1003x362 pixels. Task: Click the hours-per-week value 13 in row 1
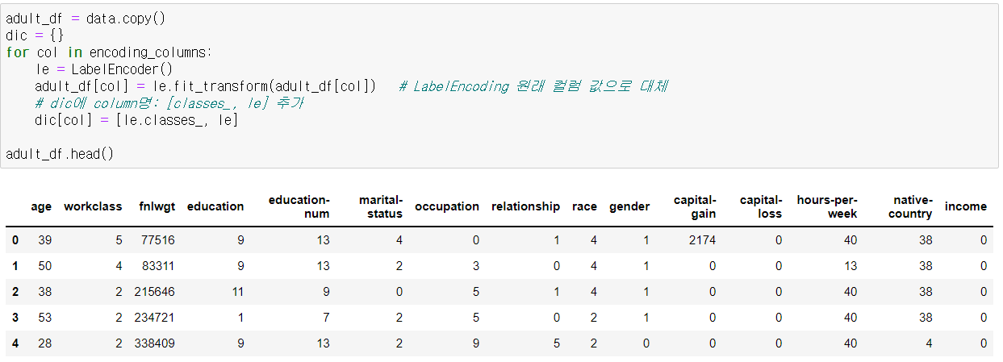[x=850, y=266]
